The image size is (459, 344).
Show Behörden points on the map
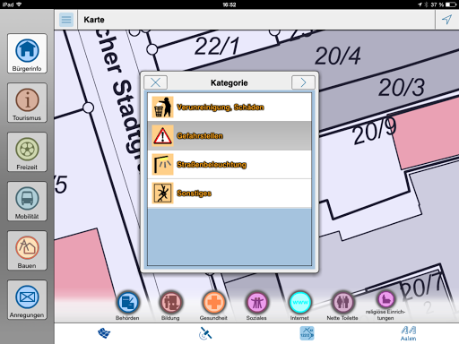(x=127, y=302)
